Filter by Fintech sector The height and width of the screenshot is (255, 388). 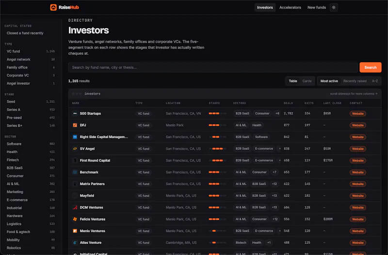[31, 160]
